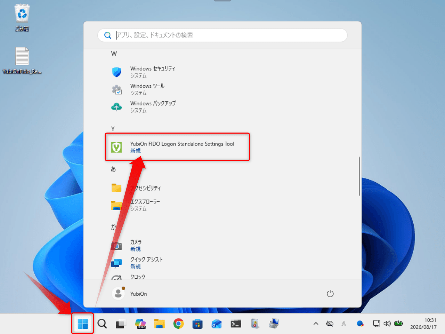Open the volume speaker tray icon
Image resolution: width=445 pixels, height=334 pixels.
coord(387,324)
